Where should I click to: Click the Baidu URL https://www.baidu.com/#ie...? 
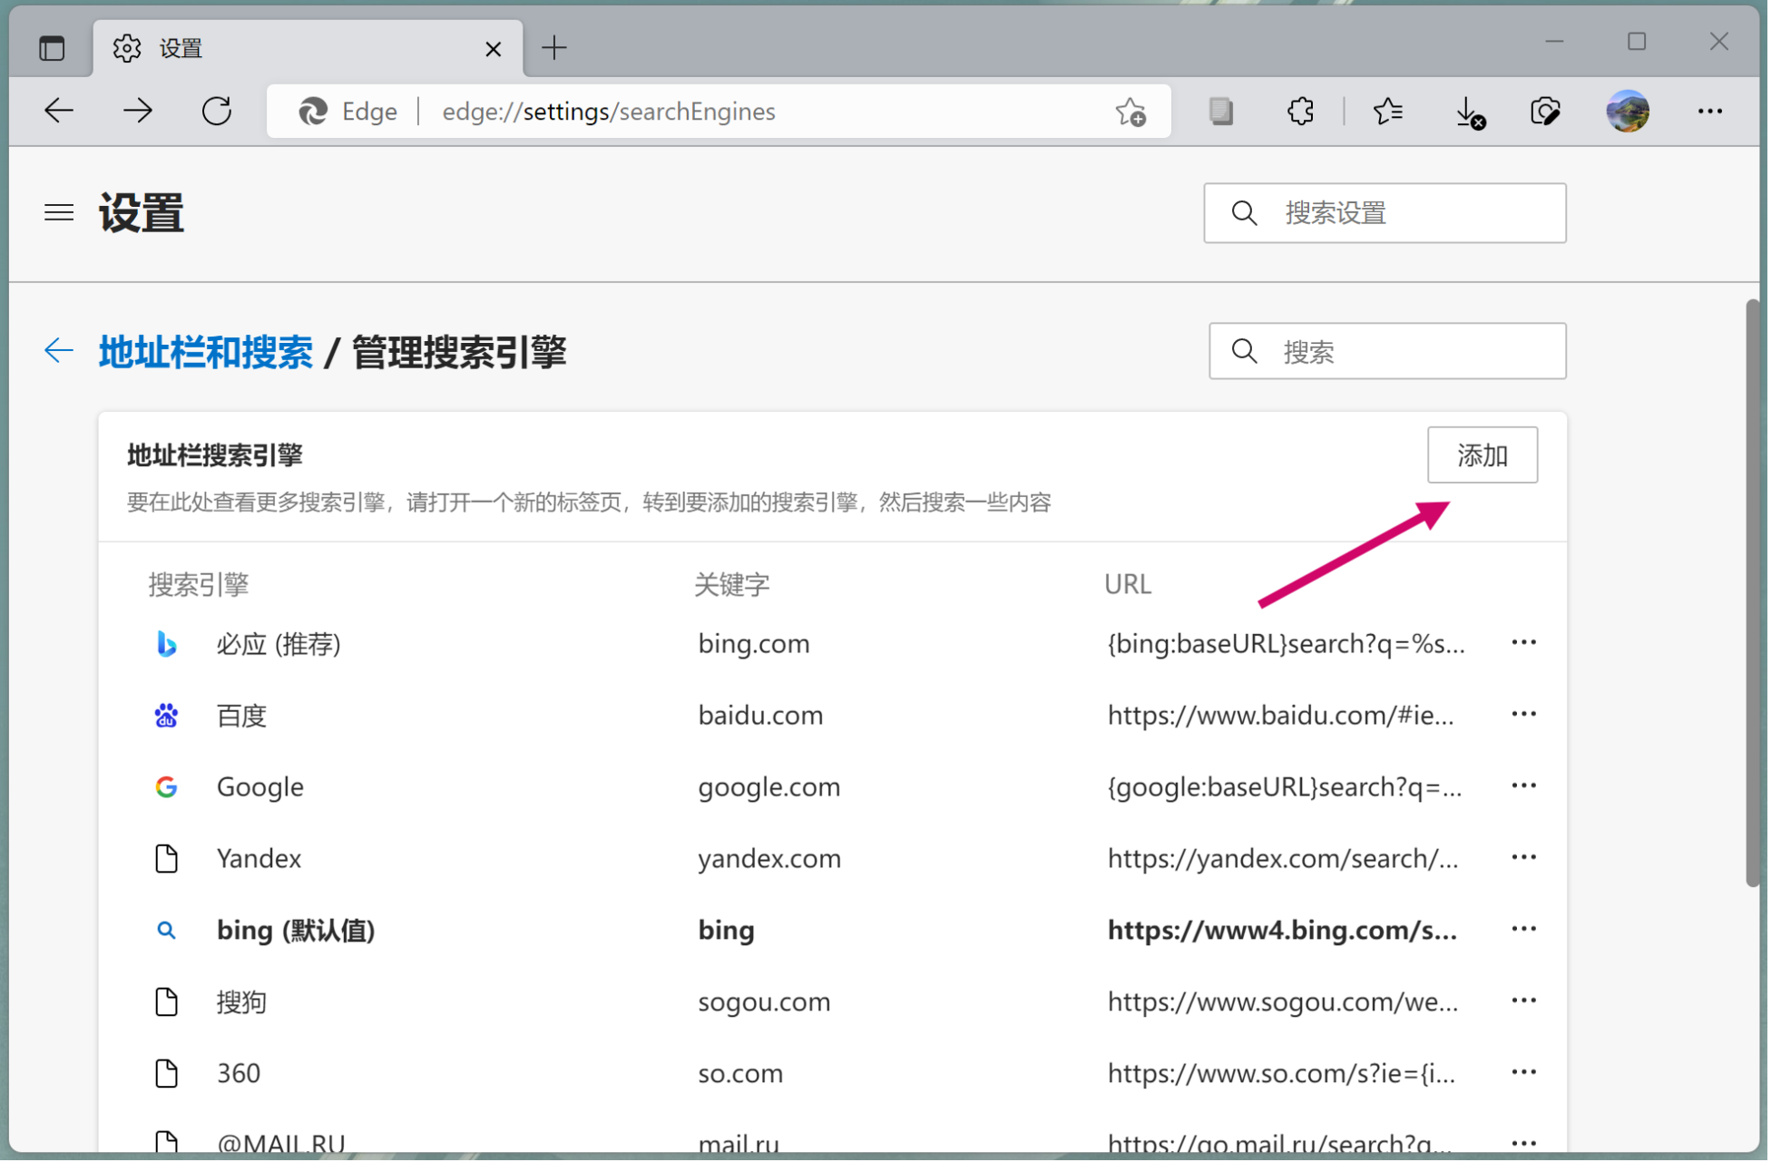(x=1280, y=716)
